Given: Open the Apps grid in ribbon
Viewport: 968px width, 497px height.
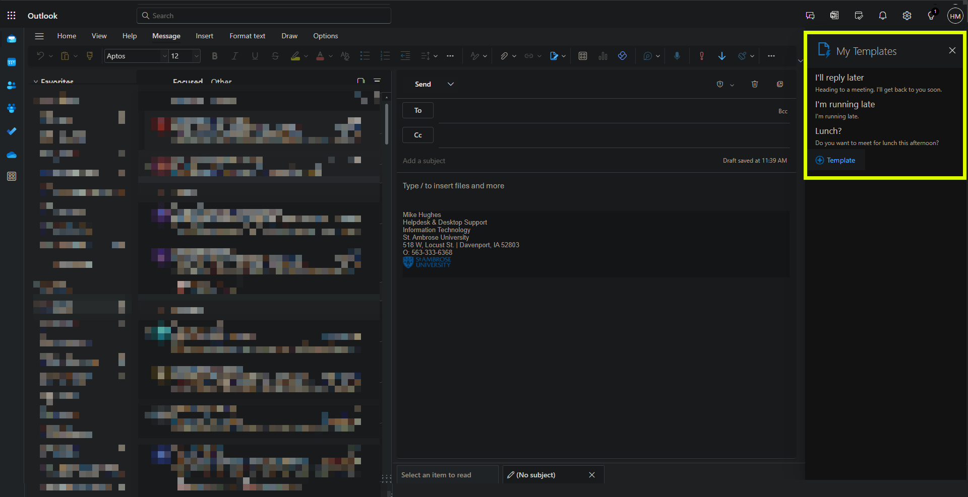Looking at the screenshot, I should (x=583, y=56).
